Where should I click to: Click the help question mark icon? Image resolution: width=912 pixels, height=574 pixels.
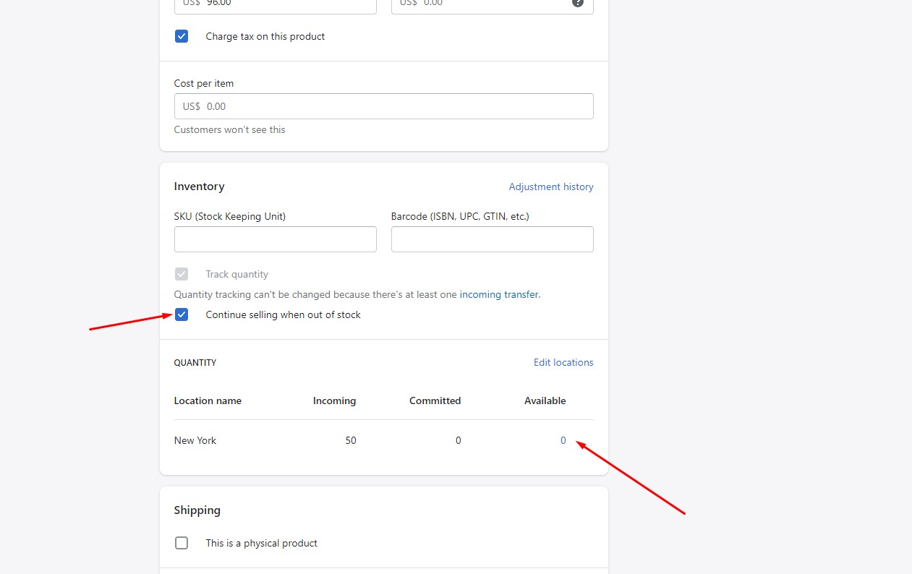(x=578, y=3)
